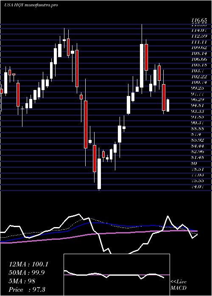Image resolution: width=212 pixels, height=296 pixels.
Task: Click the 105.18 price axis label
Action: [199, 65]
